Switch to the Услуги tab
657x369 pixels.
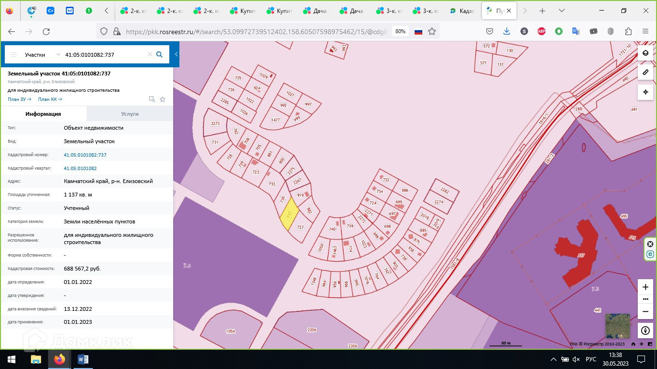pyautogui.click(x=130, y=114)
